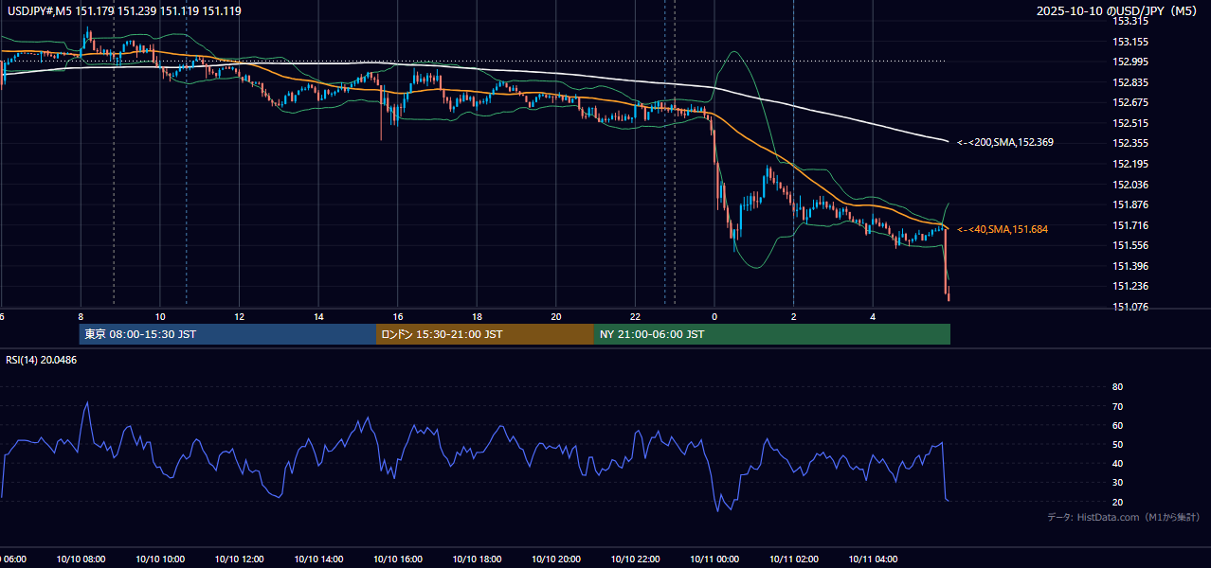Click the '<-<40,SMA,151.684' moving average label

(x=1003, y=229)
